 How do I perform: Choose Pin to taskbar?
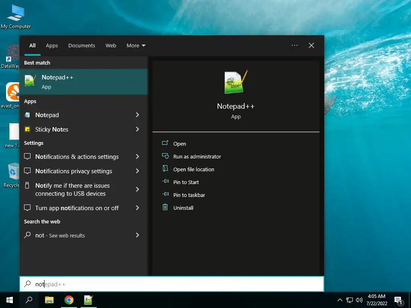coord(189,195)
